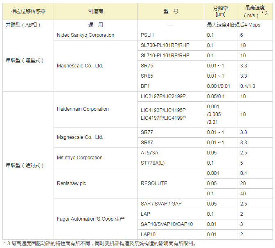
Task: Select the ST778A(L) model cell
Action: (153, 163)
